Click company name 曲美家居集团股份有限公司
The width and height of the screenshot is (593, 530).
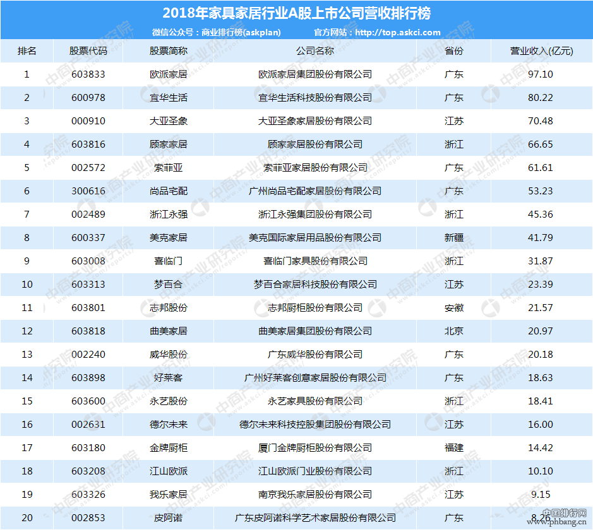pyautogui.click(x=315, y=331)
